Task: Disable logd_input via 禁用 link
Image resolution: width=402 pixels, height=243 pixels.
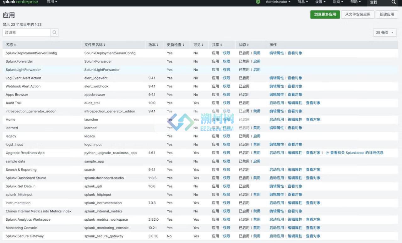Action: [257, 145]
